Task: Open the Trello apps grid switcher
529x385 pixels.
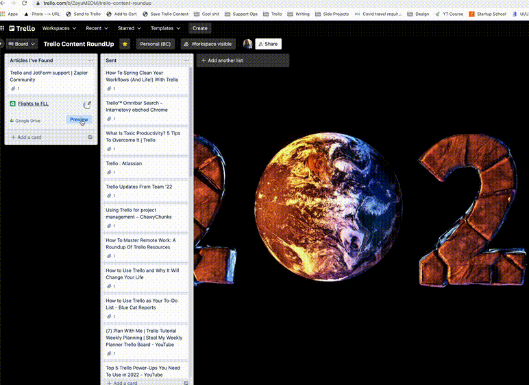Action: pyautogui.click(x=3, y=28)
